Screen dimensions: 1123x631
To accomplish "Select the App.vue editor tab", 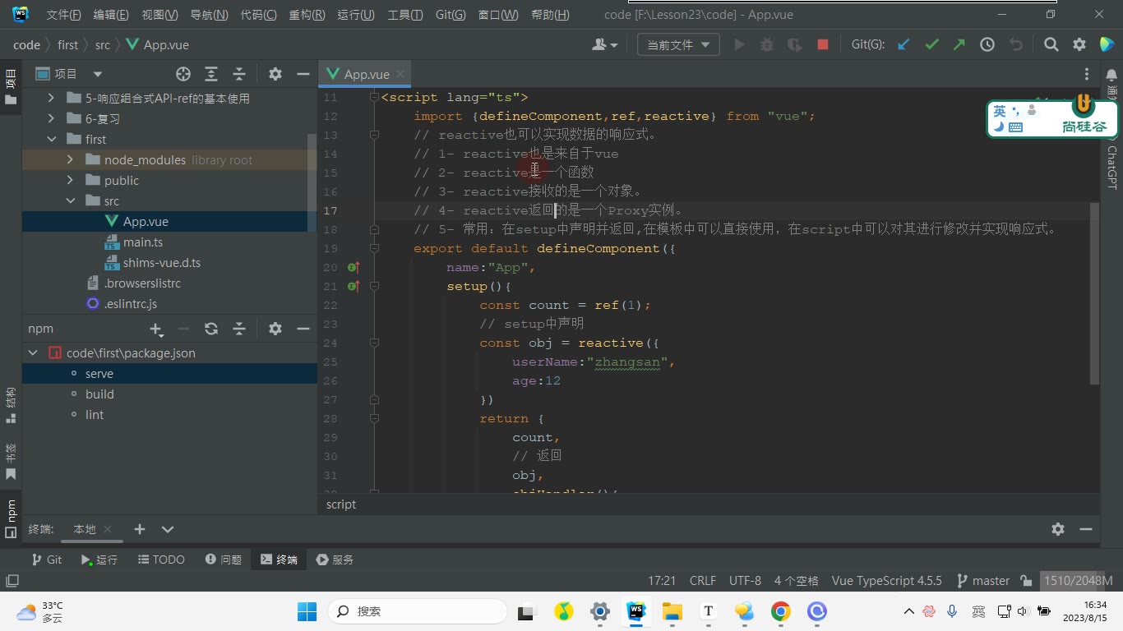I will 366,74.
